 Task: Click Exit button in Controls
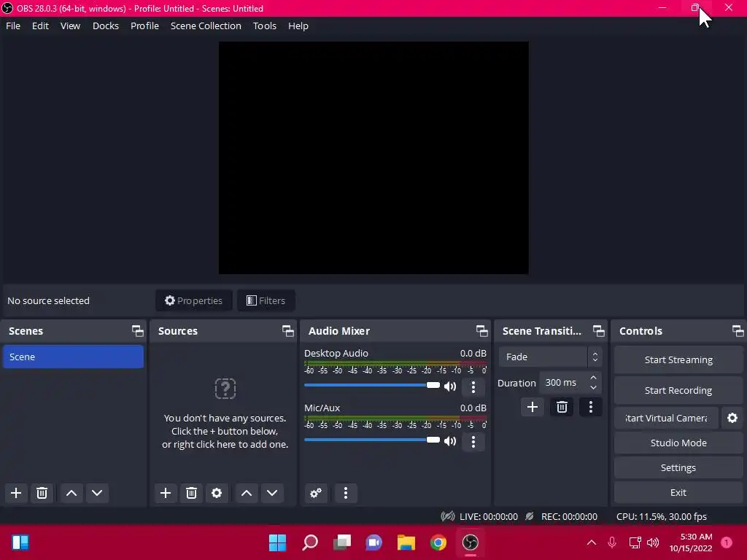678,492
